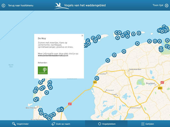
Task: Click the red A7 road sign on the Afsluitdijk
Action: pyautogui.click(x=70, y=104)
